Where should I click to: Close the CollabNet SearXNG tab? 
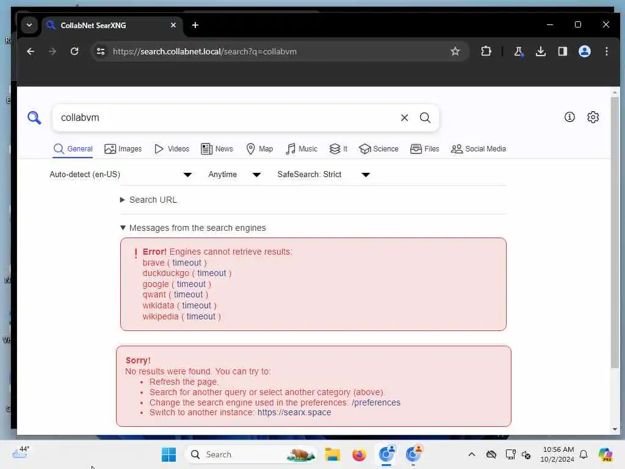(173, 25)
